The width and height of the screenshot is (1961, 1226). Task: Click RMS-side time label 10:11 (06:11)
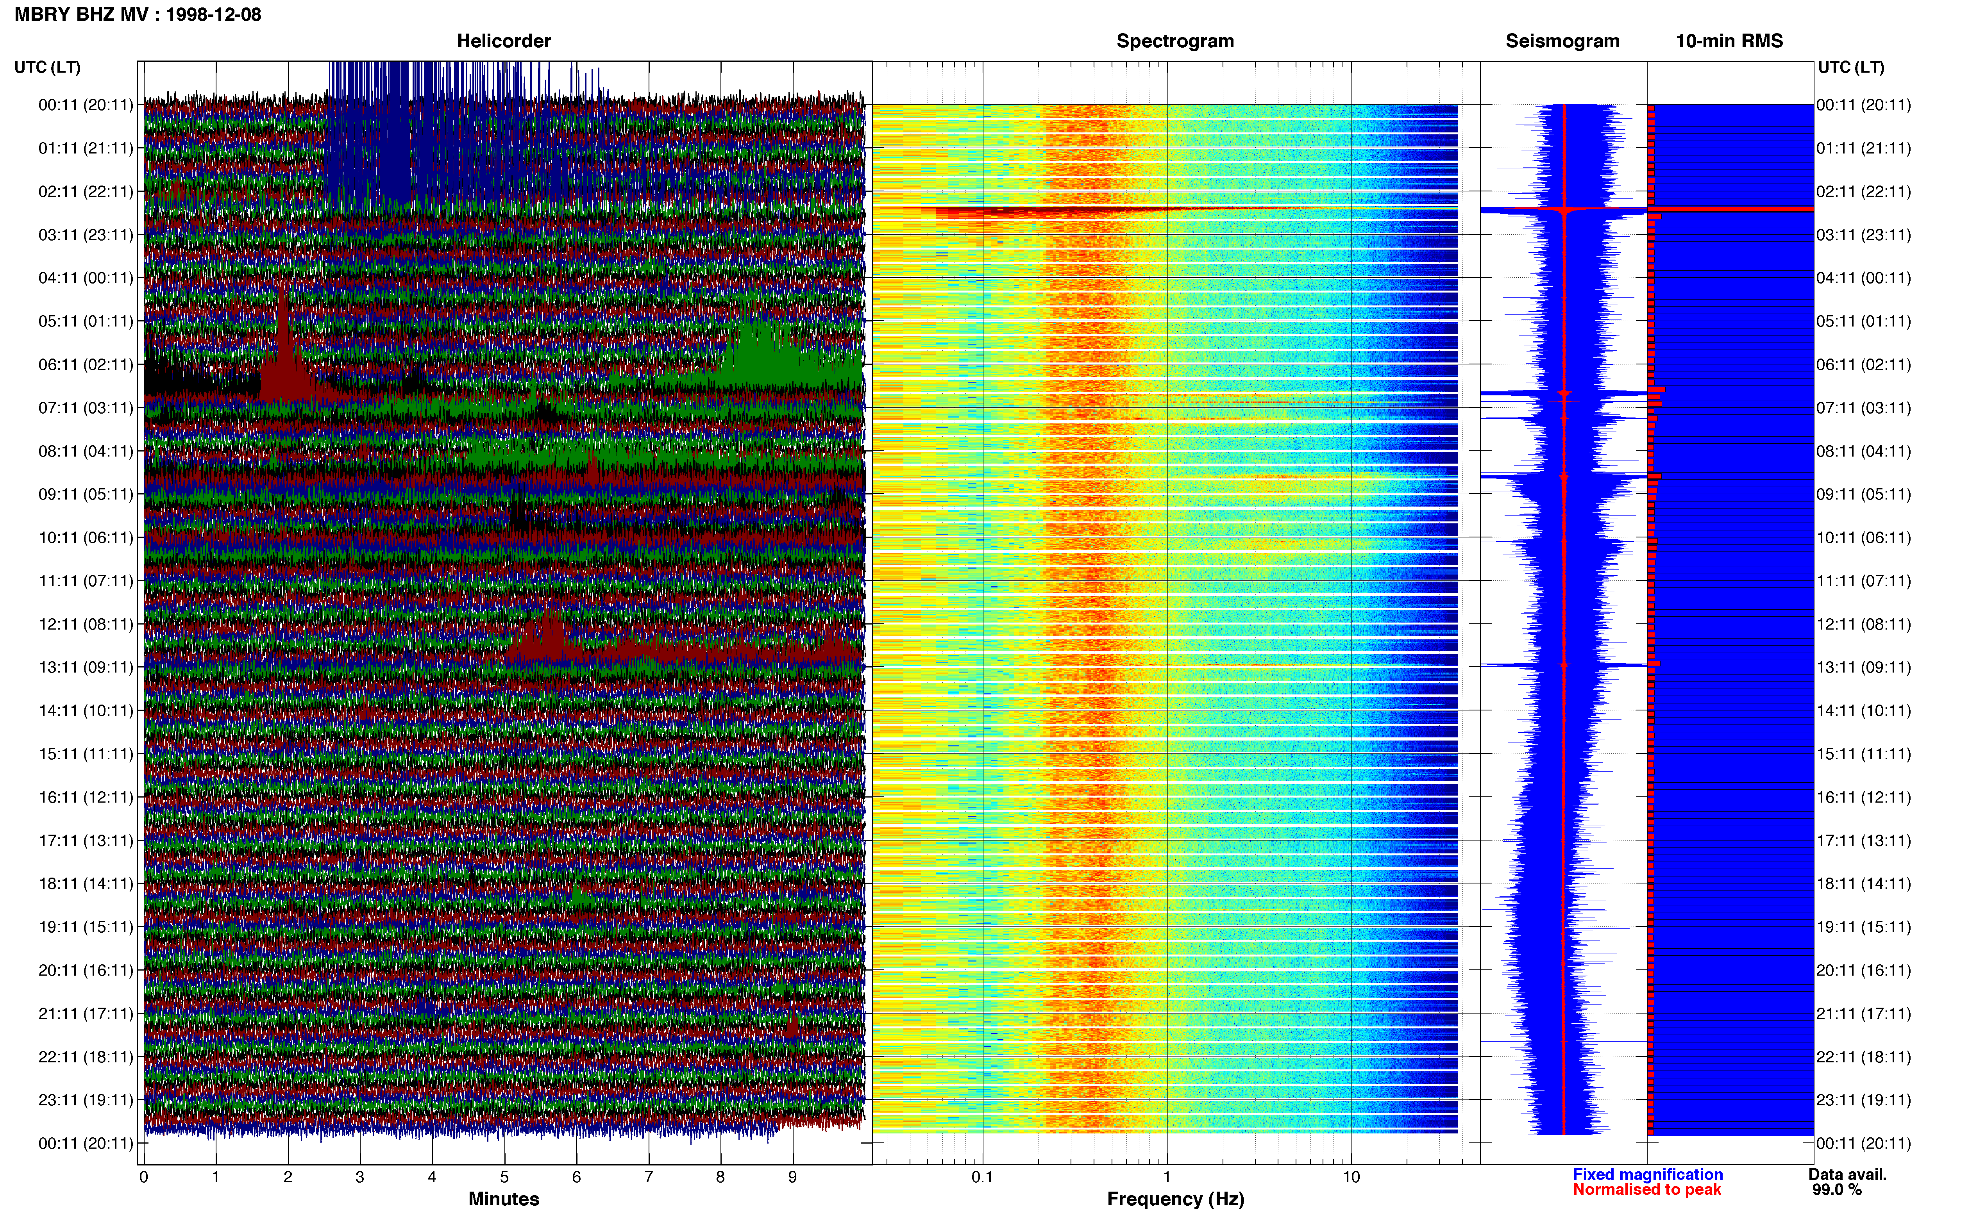(x=1864, y=537)
